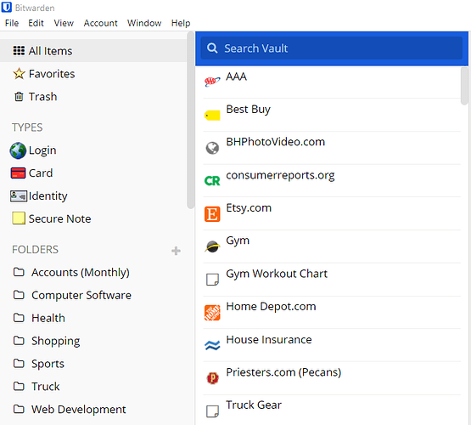Select the AAA vault entry name
The height and width of the screenshot is (425, 471).
(237, 76)
